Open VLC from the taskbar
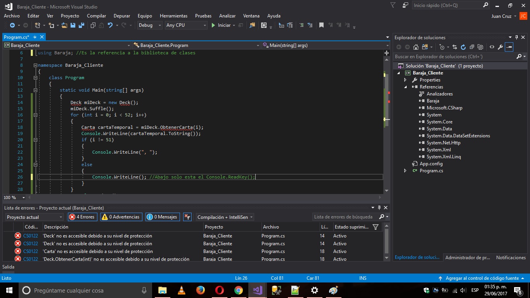The width and height of the screenshot is (530, 298). click(x=181, y=290)
